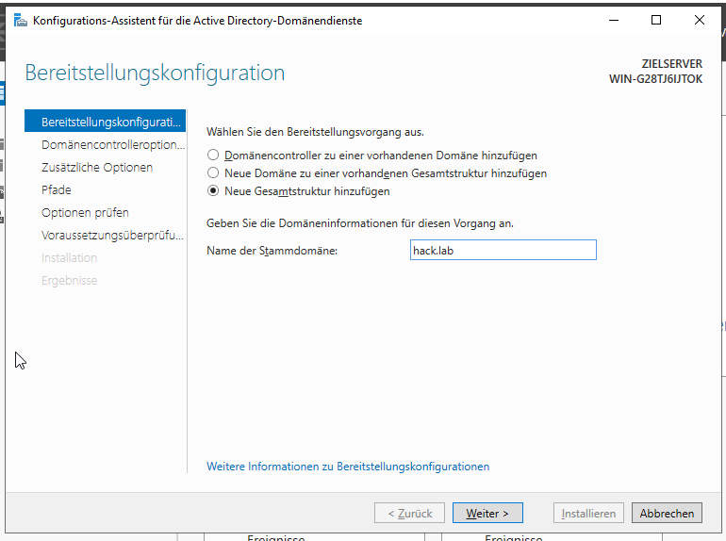Click the Installation step in sidebar
The image size is (726, 541).
tap(69, 258)
